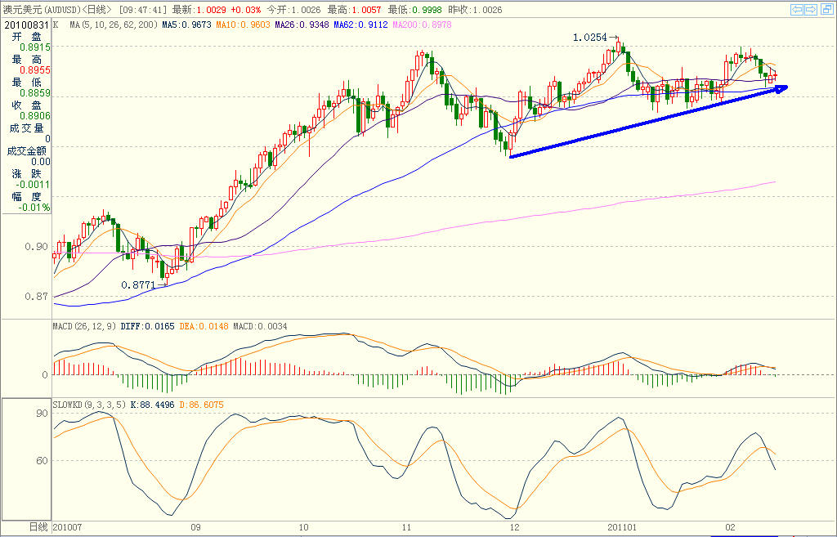Click the 201101 date axis label

[622, 527]
